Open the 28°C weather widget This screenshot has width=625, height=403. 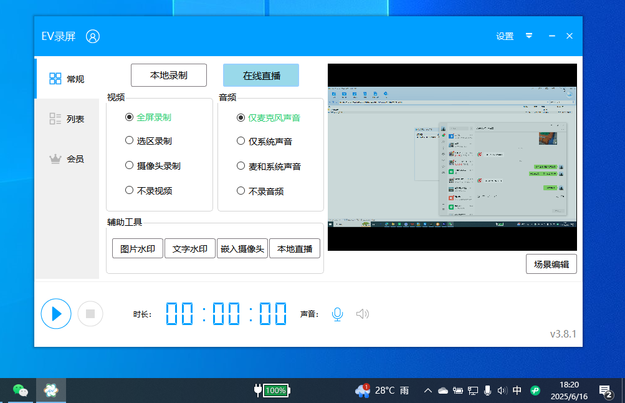(382, 391)
